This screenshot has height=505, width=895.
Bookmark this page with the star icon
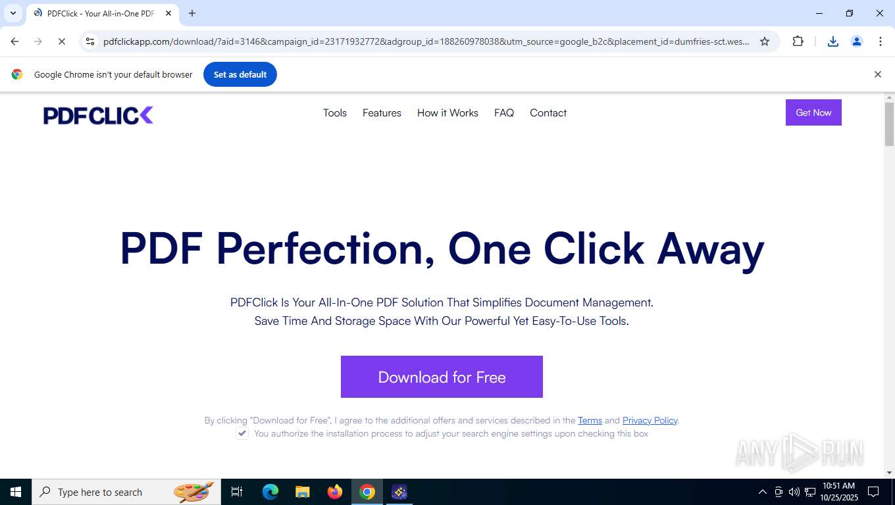click(x=765, y=41)
